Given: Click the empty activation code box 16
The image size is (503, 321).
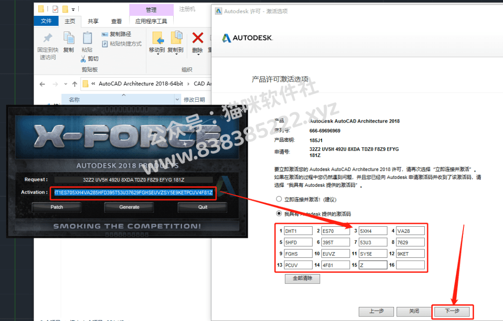Looking at the screenshot, I should click(410, 265).
